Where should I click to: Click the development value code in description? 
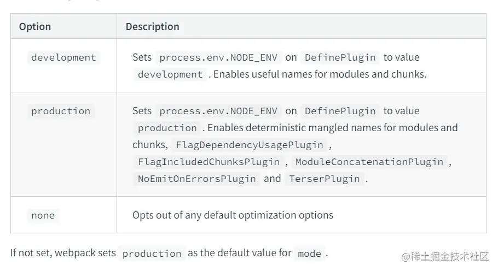coord(170,74)
